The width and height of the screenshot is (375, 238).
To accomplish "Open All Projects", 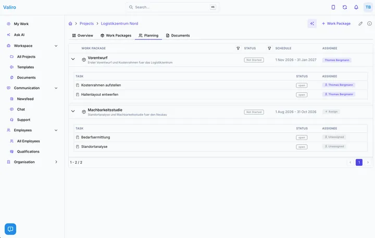I will (26, 57).
